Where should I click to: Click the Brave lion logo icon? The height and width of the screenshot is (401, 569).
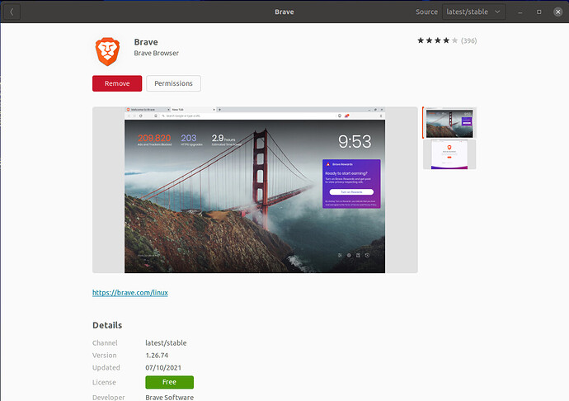[x=107, y=52]
